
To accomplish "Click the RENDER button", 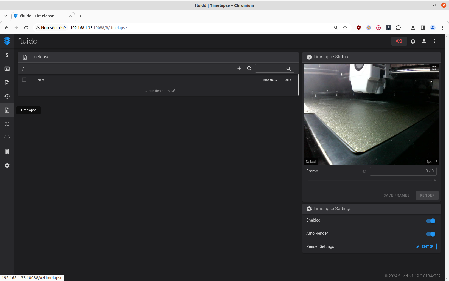I will (427, 195).
